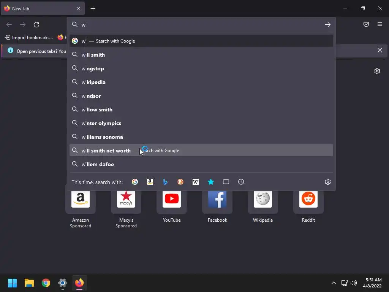Open clock and date 5:51 AM
The image size is (389, 292).
(372, 283)
